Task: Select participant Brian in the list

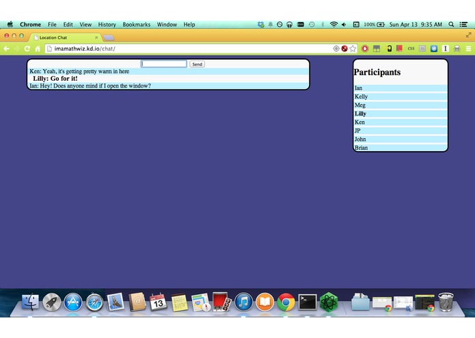Action: 401,147
